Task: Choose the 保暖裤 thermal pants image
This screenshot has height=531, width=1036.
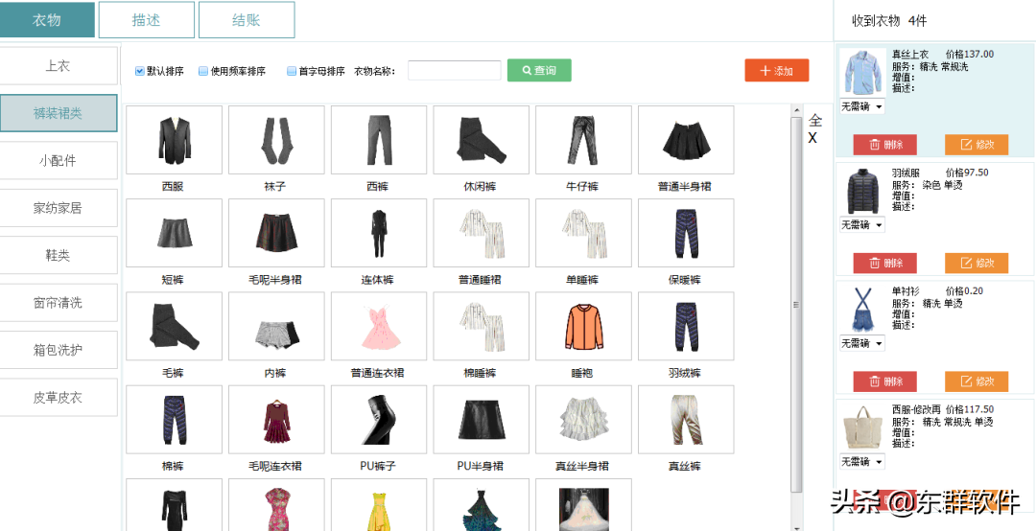Action: (x=686, y=233)
